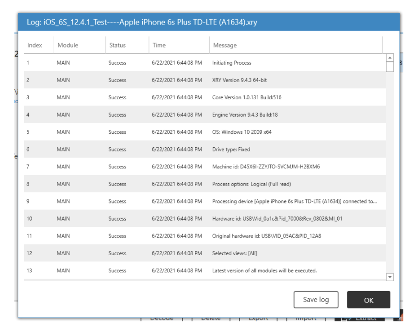Viewport: 411px width, 329px height.
Task: Select the 'Selected views: [All]' message
Action: 234,253
